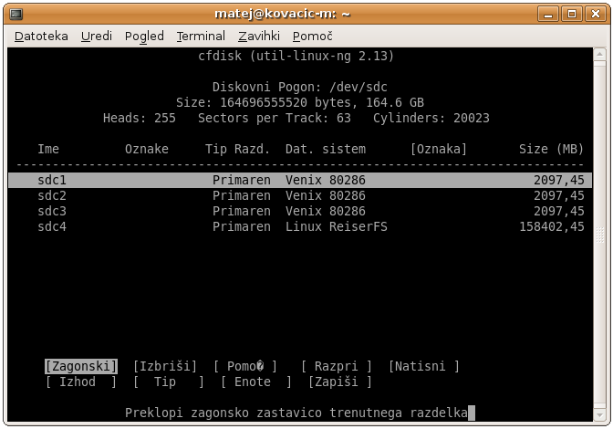
Task: Select the Izbriši option
Action: pos(165,366)
